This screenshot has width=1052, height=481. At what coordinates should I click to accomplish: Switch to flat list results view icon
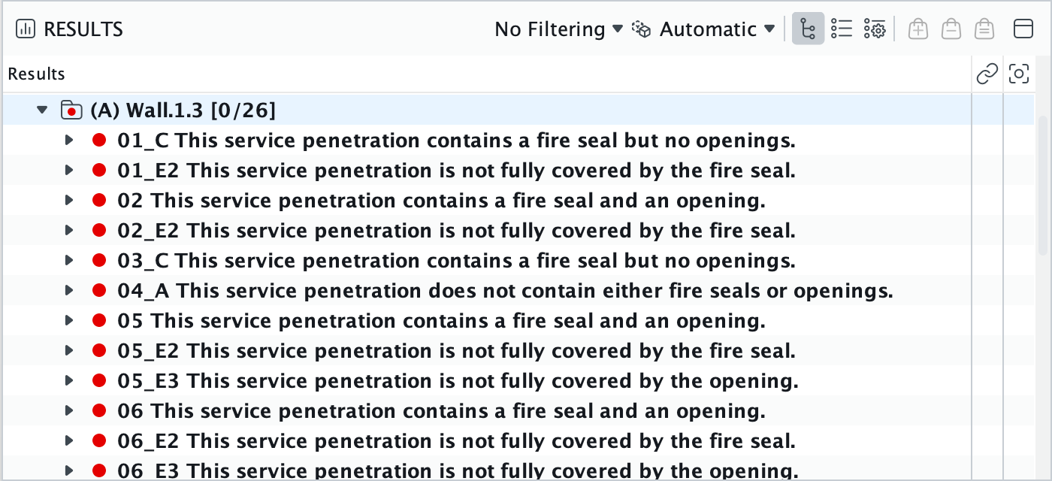[842, 29]
